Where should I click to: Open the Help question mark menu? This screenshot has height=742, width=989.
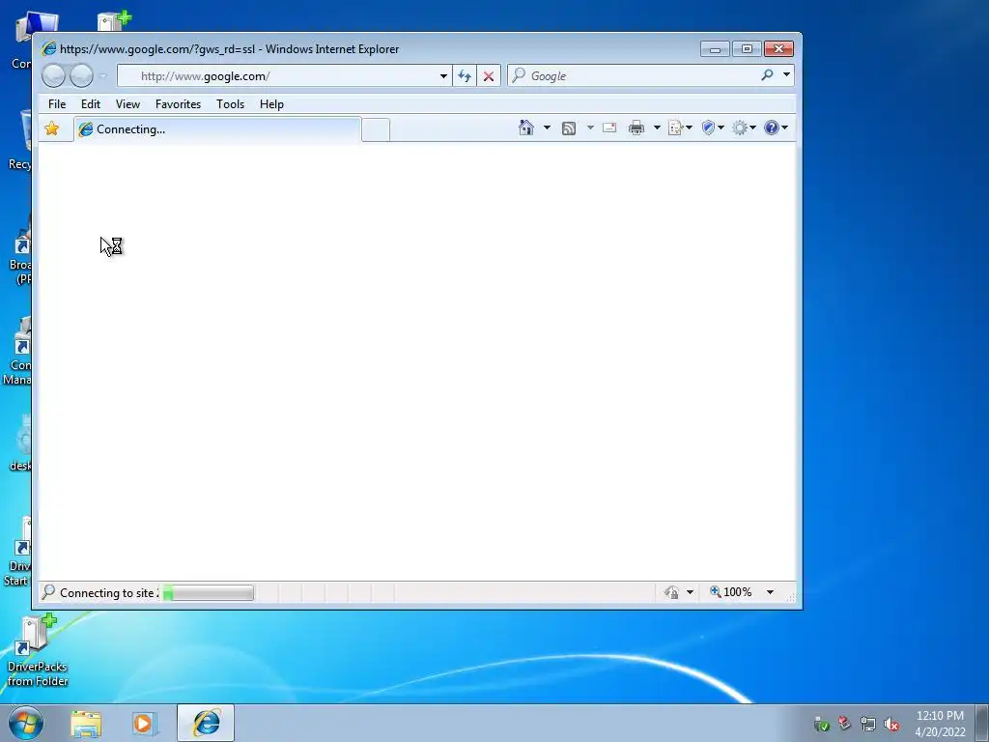pyautogui.click(x=776, y=128)
